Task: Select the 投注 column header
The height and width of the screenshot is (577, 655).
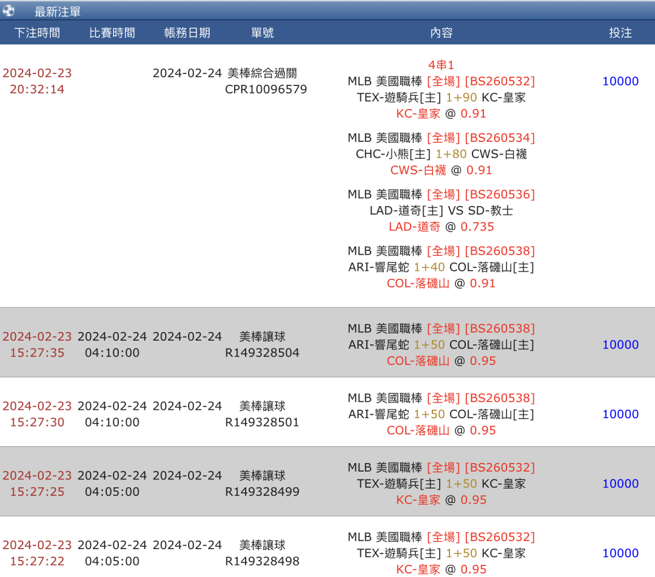Action: [620, 33]
